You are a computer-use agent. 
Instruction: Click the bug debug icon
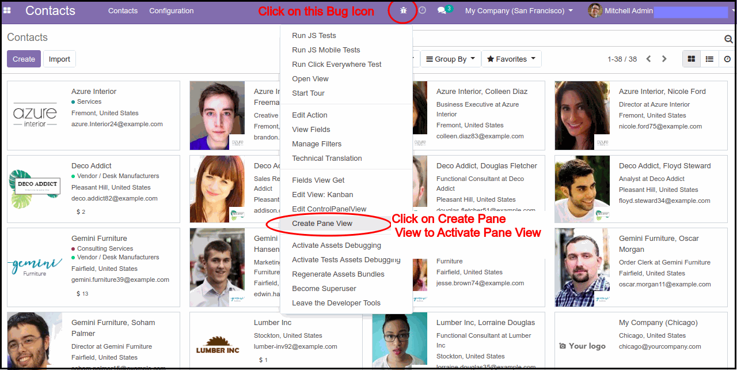click(403, 10)
